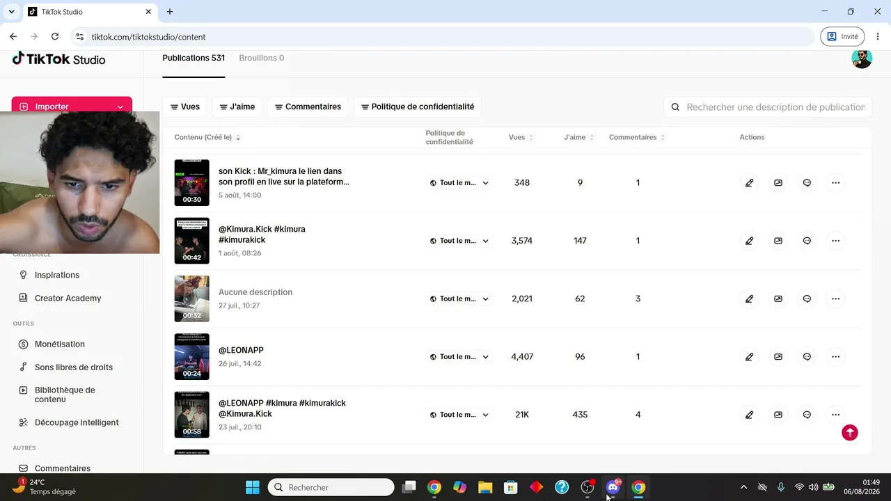Open Discord from the taskbar
The image size is (891, 501).
click(613, 487)
